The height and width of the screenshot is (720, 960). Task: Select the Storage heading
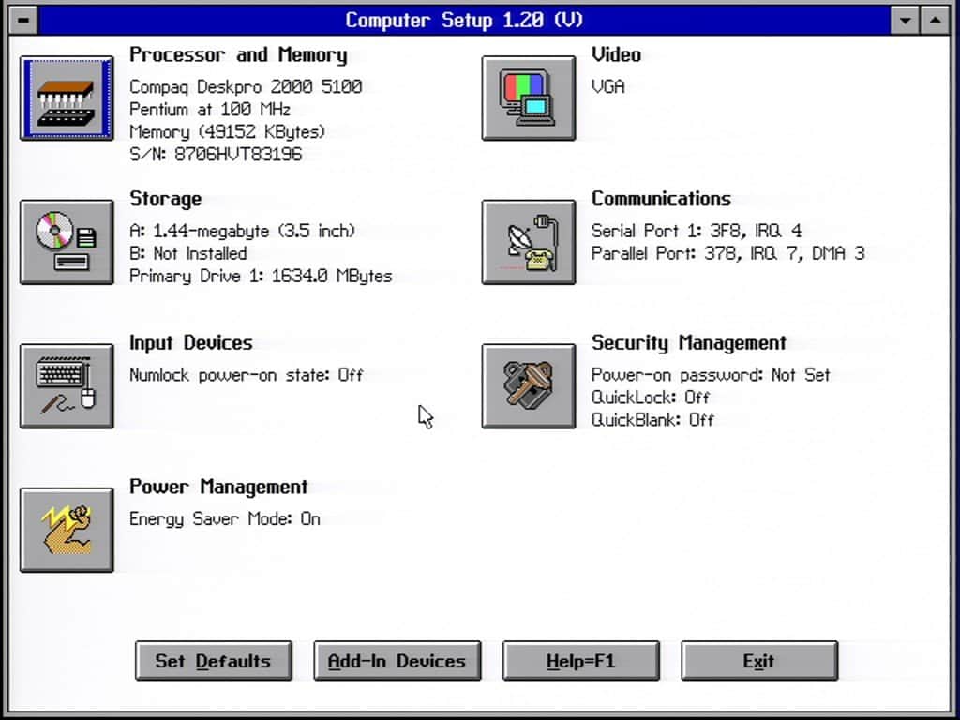[165, 199]
